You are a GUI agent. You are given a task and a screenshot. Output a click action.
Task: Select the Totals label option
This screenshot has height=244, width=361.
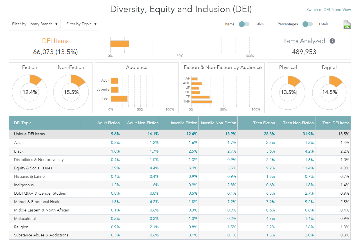point(323,24)
